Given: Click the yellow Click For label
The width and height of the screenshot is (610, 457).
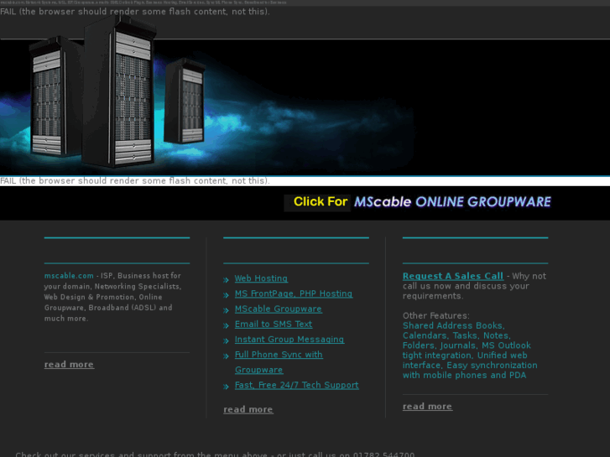Looking at the screenshot, I should [321, 202].
